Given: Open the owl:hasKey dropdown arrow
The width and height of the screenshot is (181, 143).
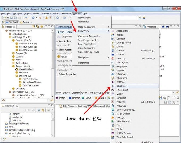Looking at the screenshot, I should click(x=71, y=70).
